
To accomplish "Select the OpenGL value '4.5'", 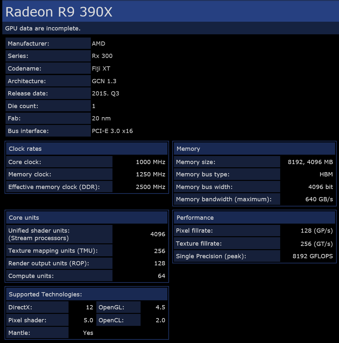I will coord(160,307).
